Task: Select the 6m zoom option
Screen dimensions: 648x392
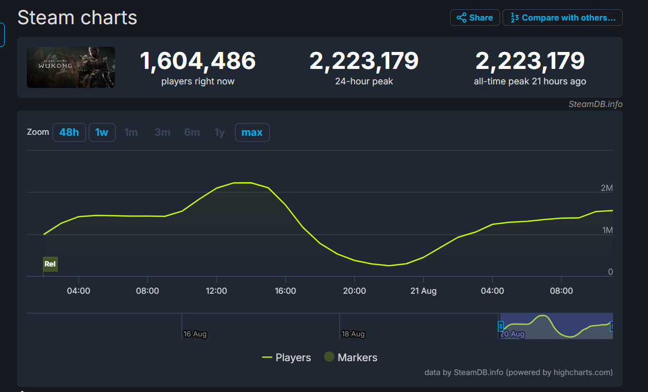Action: tap(192, 132)
